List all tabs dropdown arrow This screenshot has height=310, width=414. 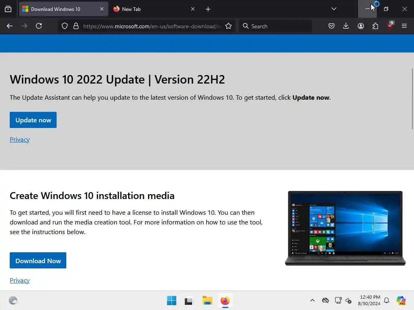tap(334, 9)
